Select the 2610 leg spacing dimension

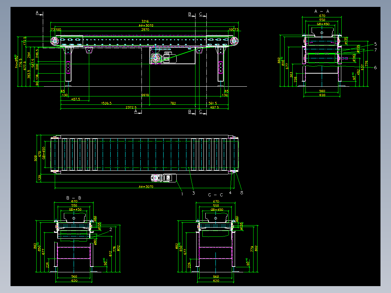pyautogui.click(x=145, y=95)
